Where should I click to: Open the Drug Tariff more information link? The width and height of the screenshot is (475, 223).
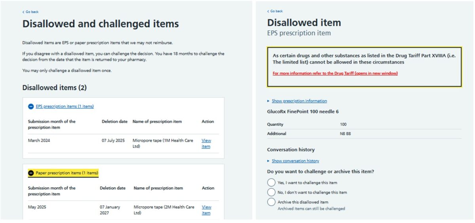[335, 73]
